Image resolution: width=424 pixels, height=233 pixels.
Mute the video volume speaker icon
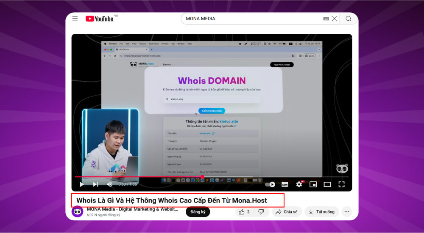[109, 184]
